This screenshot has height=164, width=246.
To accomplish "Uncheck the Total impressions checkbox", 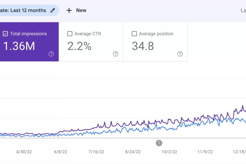I will [x=5, y=34].
